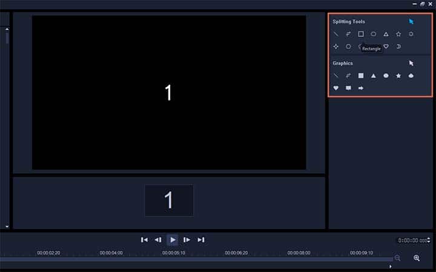Screen dimensions: 436x272
Task: Select the Graphics filled ellipse shape
Action: pos(386,76)
